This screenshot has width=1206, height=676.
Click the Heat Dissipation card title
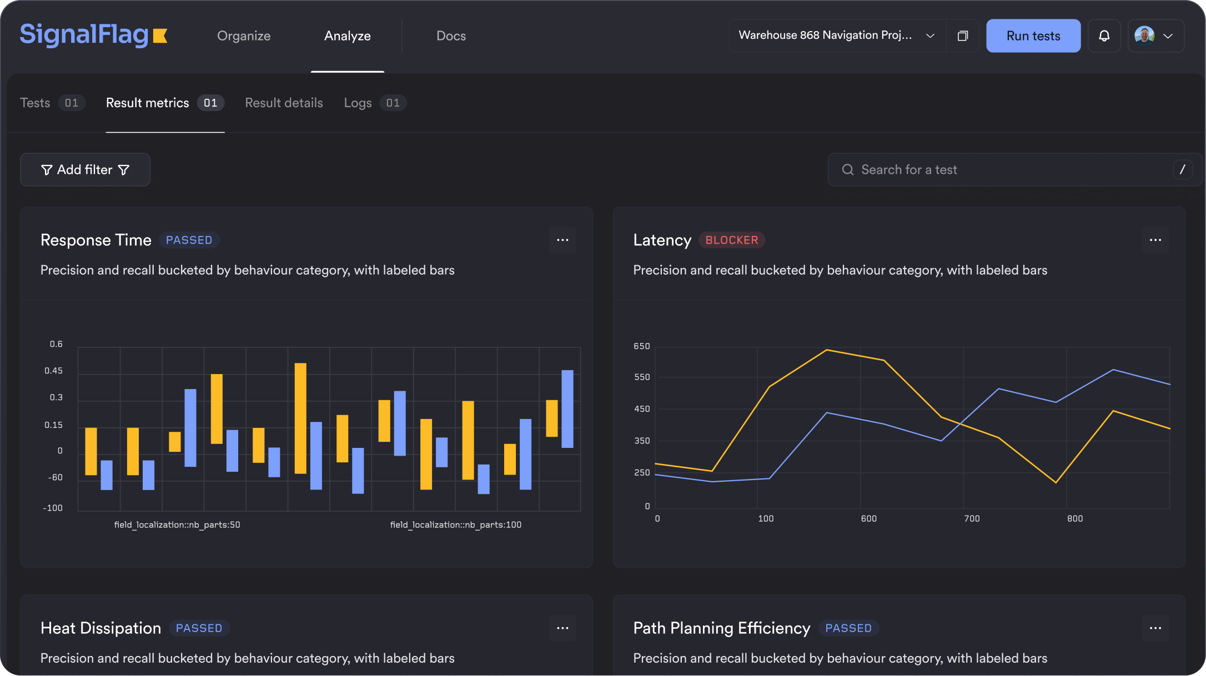pos(100,628)
